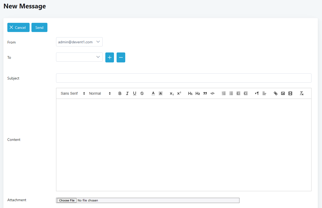The image size is (322, 208).
Task: Open the Sans Serif font picker
Action: coord(73,93)
